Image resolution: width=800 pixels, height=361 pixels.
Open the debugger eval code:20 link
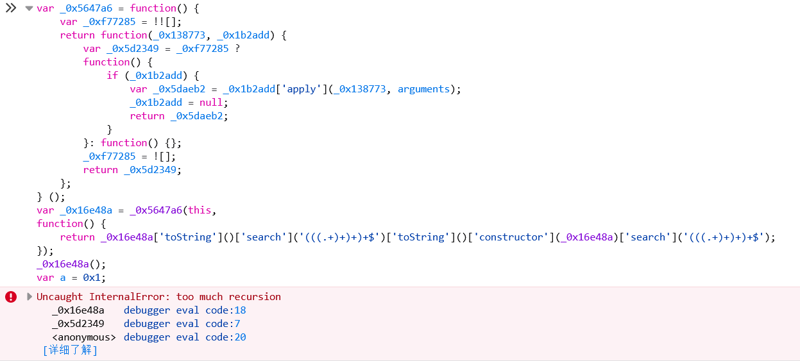click(x=185, y=337)
